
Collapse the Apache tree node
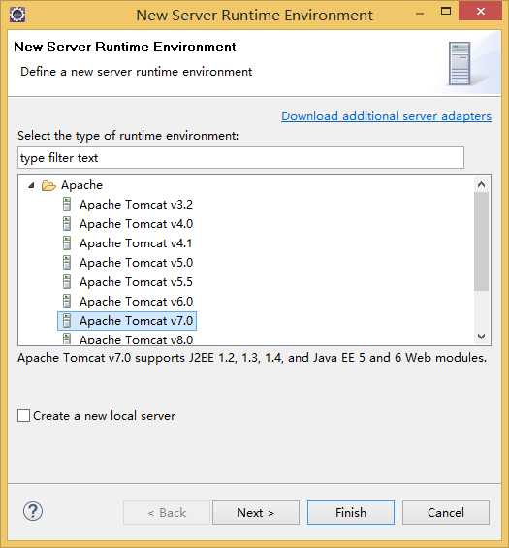pos(31,185)
